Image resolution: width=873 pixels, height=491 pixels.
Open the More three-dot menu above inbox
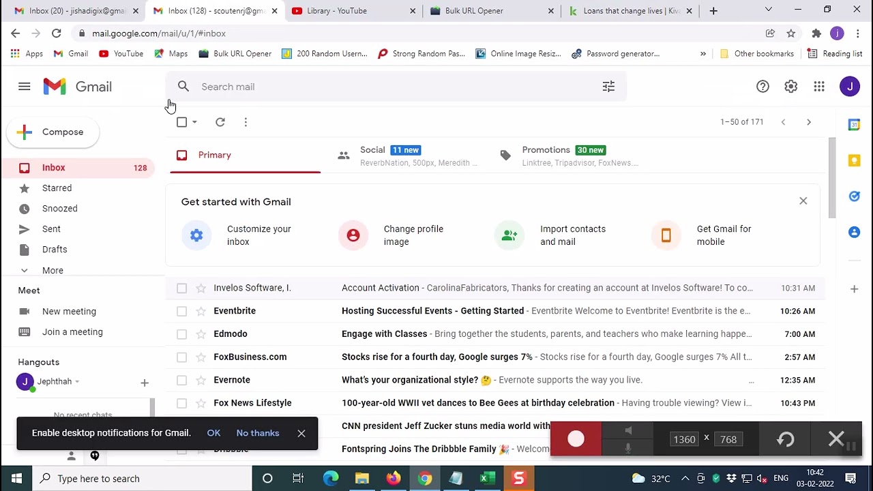click(x=246, y=122)
